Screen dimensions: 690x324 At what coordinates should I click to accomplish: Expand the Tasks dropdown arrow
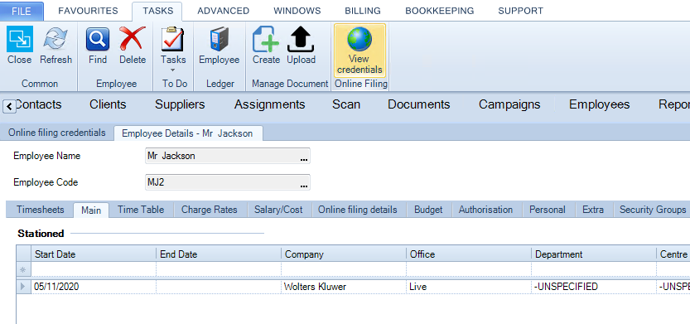click(173, 70)
